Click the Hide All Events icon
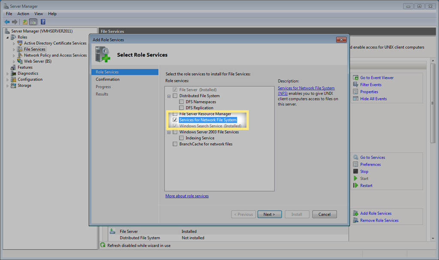Screen dimensions: 439x260 pyautogui.click(x=355, y=99)
